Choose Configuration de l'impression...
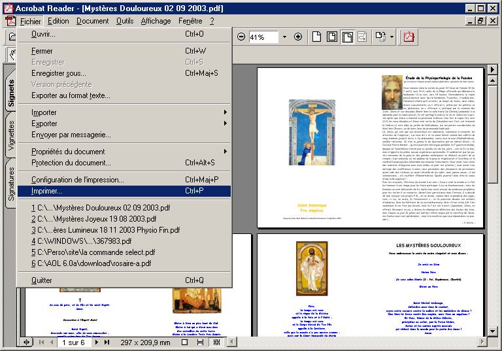502x351 pixels. 124,180
